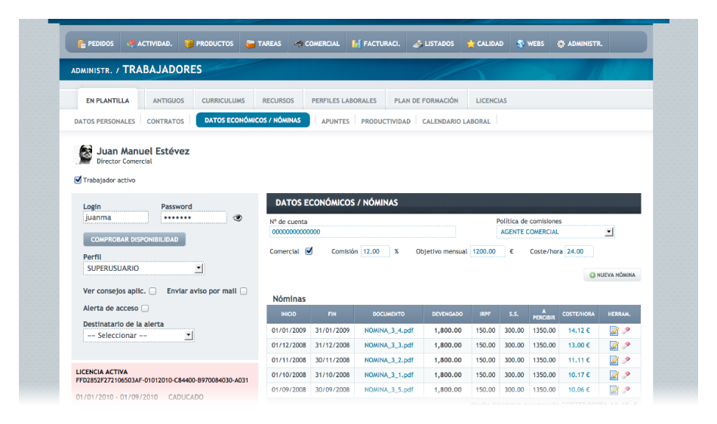717x424 pixels.
Task: Click Comprobar Disponibilidad button
Action: pyautogui.click(x=134, y=239)
